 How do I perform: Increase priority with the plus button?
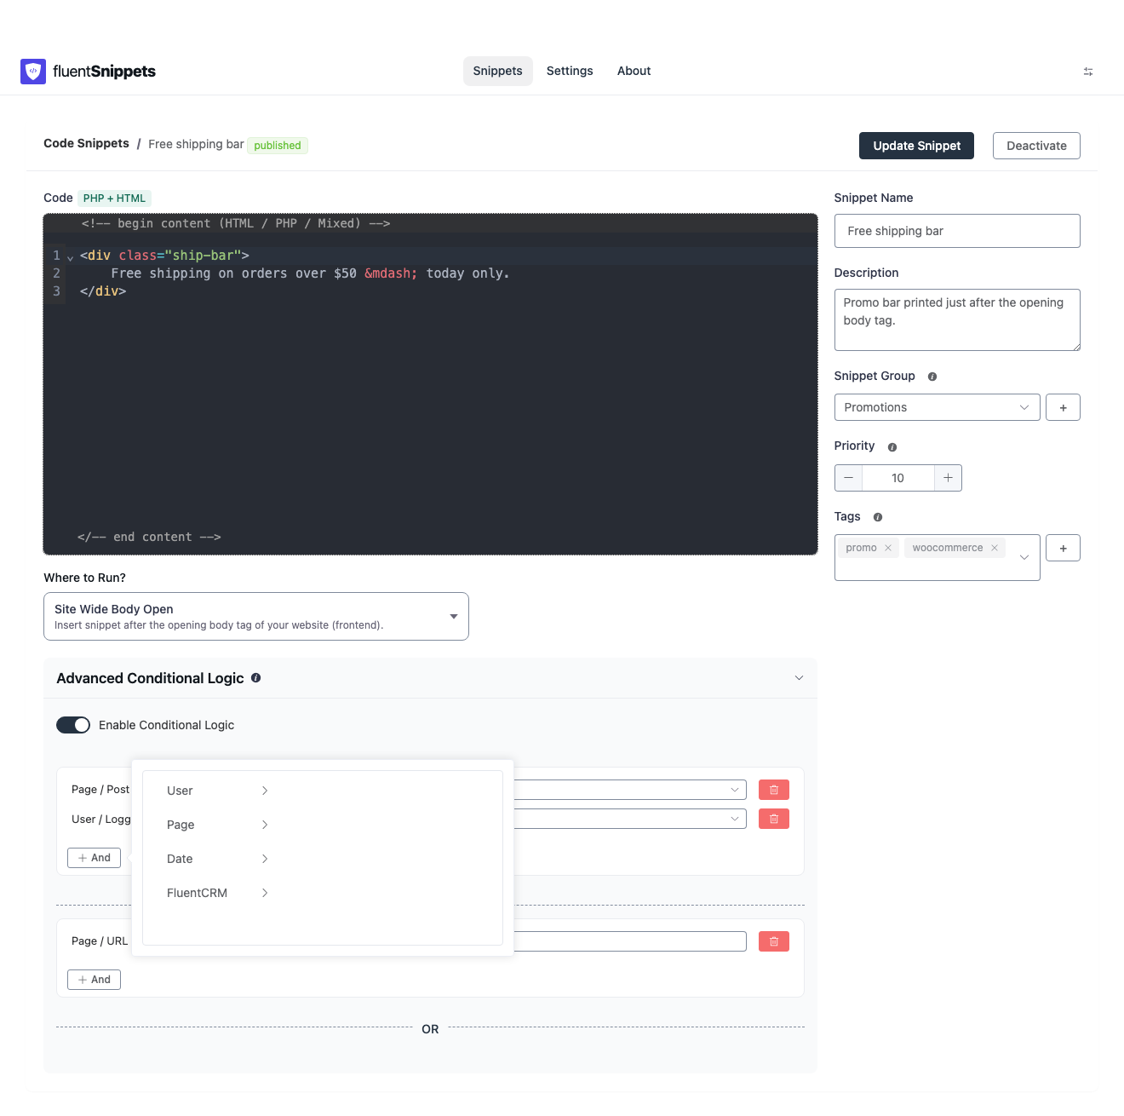tap(948, 478)
